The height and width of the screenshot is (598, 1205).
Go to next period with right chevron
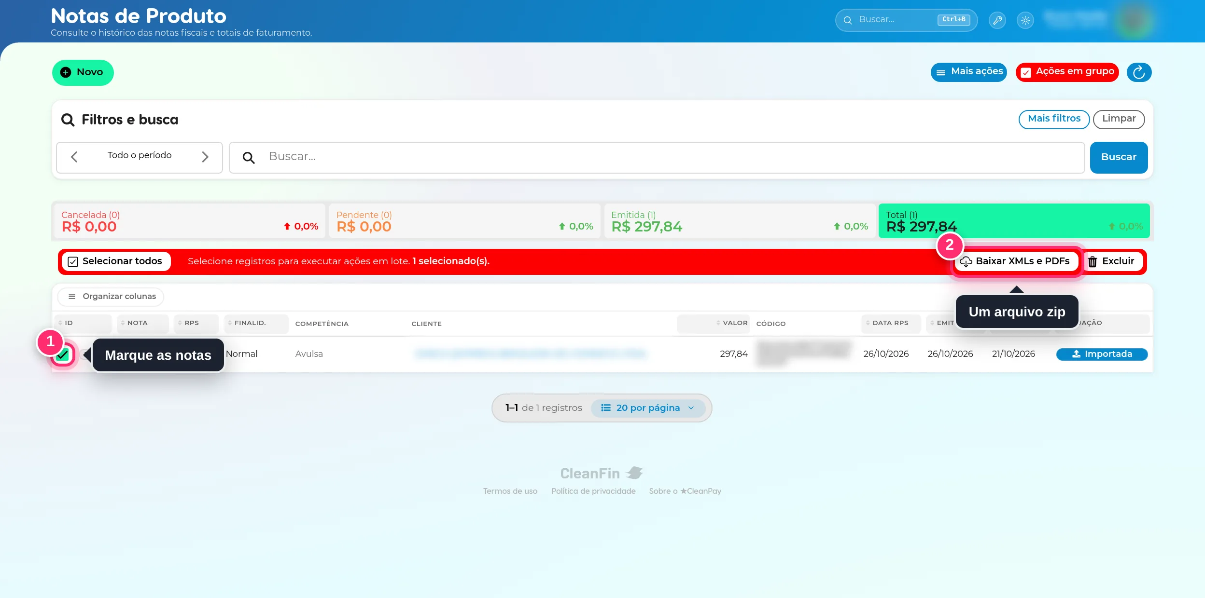point(205,157)
